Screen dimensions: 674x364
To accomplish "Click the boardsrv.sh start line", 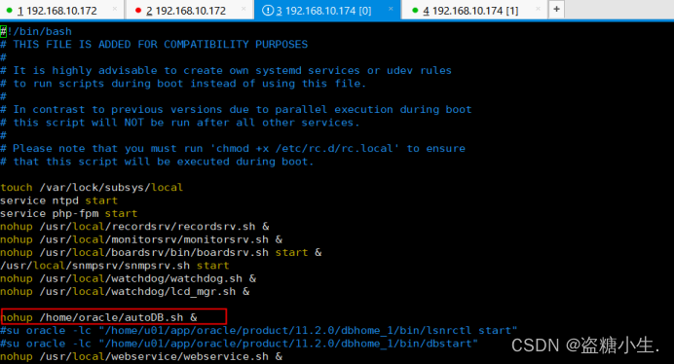I will [161, 252].
